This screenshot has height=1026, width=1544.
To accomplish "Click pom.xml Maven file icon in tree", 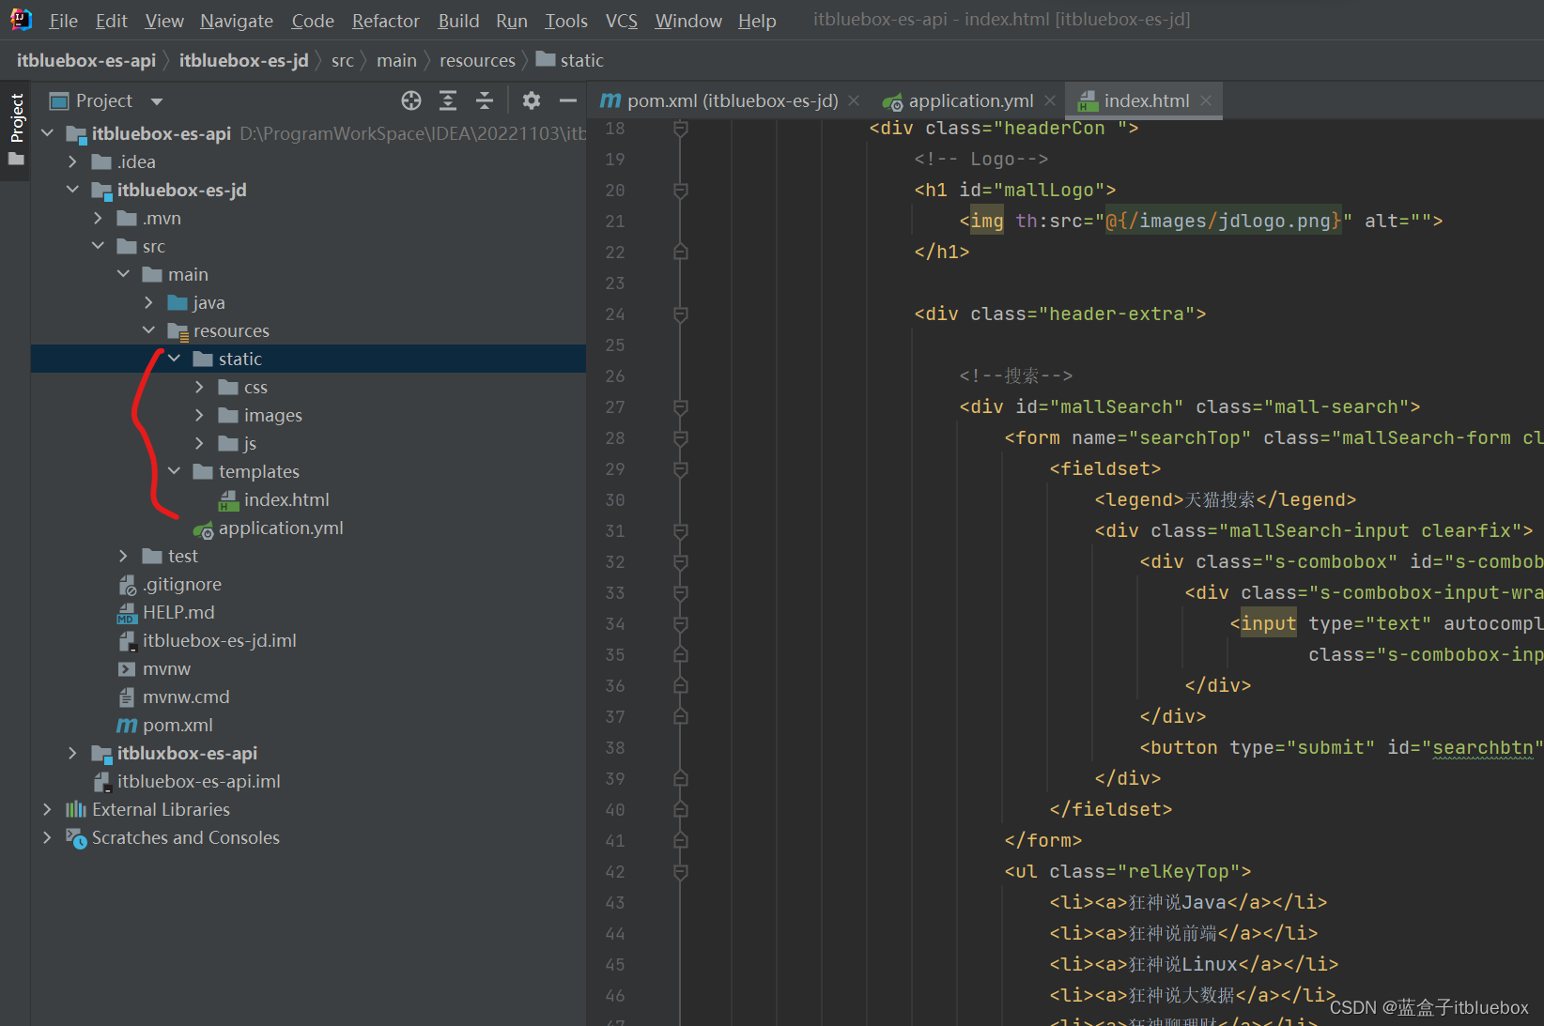I will tap(127, 725).
